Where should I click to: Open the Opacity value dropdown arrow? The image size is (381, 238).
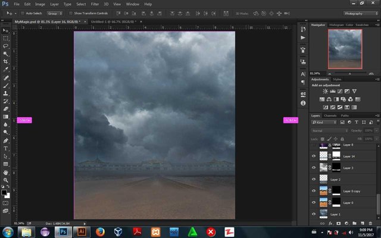(377, 131)
